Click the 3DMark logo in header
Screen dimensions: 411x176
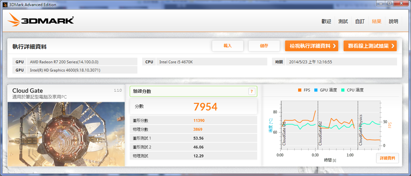point(41,20)
